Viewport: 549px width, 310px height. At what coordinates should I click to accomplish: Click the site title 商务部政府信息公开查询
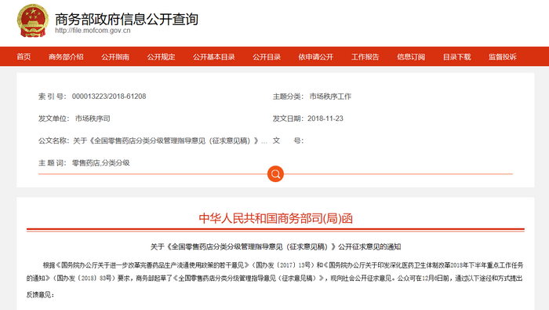tap(127, 19)
